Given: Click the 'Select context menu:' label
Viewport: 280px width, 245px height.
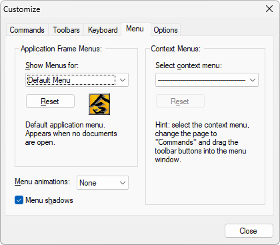Looking at the screenshot, I should (x=189, y=65).
